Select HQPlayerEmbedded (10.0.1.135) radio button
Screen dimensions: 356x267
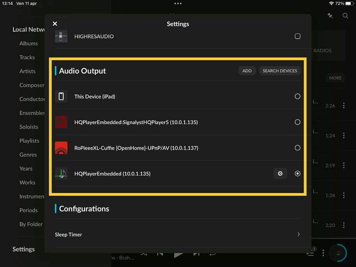click(x=297, y=174)
